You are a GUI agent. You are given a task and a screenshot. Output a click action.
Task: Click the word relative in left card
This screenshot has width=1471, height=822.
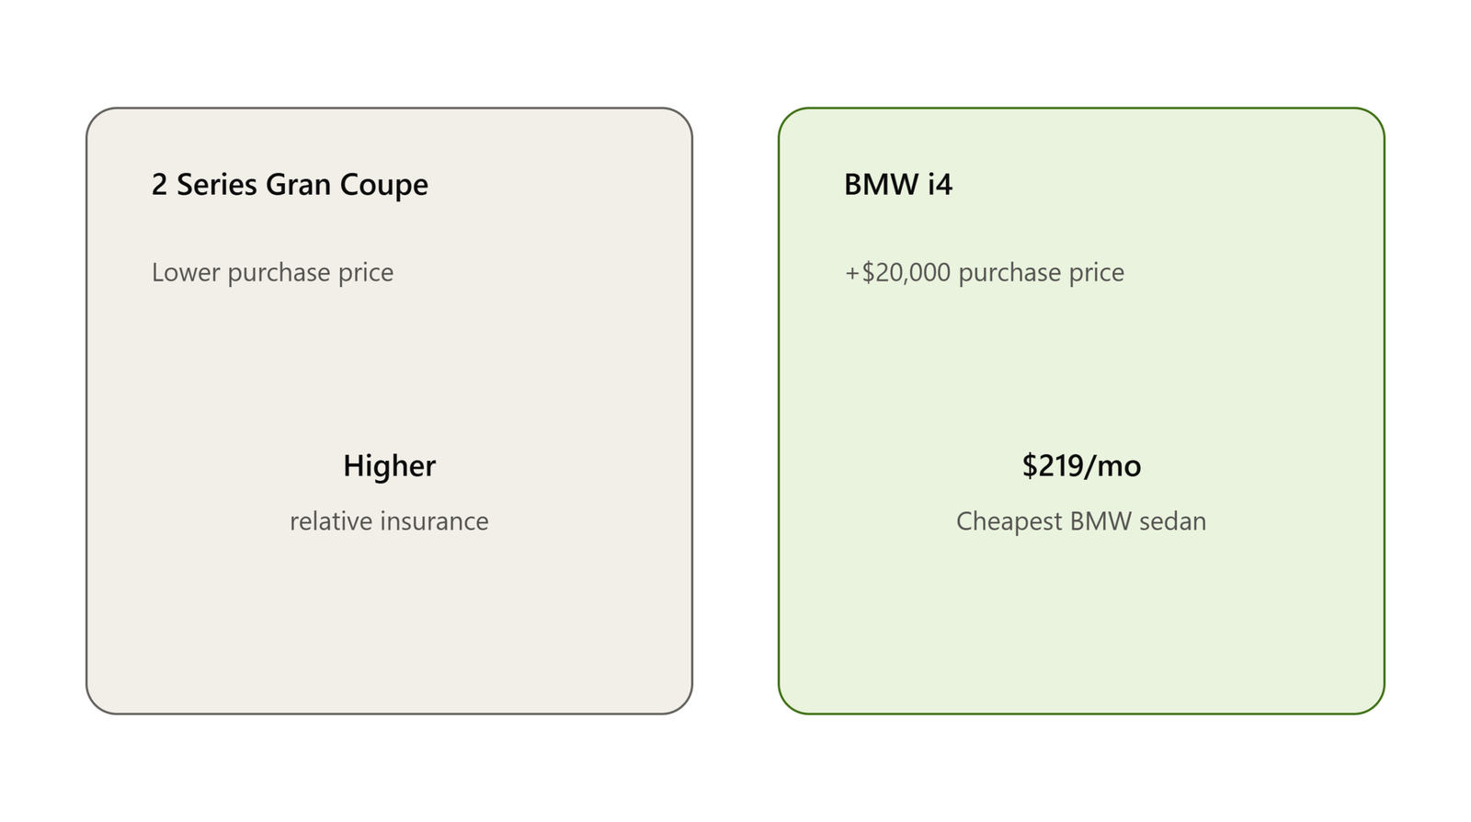coord(331,521)
